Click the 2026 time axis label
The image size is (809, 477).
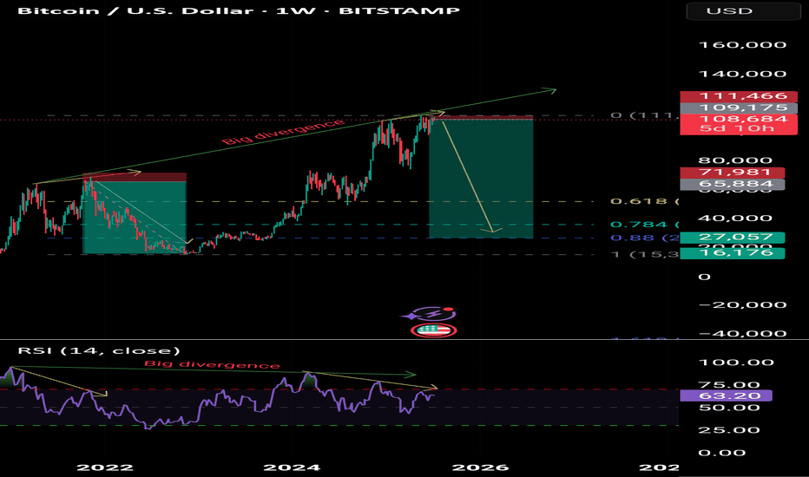pos(480,467)
